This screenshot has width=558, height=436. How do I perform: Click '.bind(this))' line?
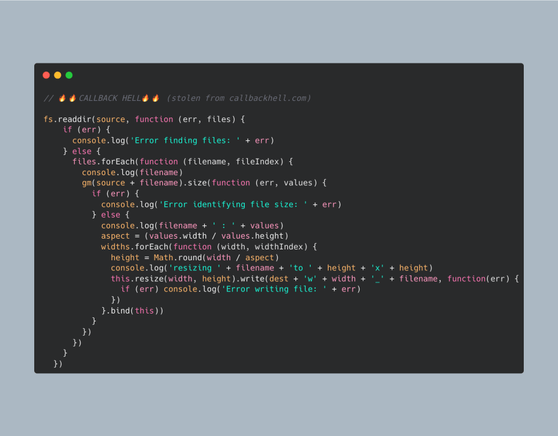pos(133,310)
